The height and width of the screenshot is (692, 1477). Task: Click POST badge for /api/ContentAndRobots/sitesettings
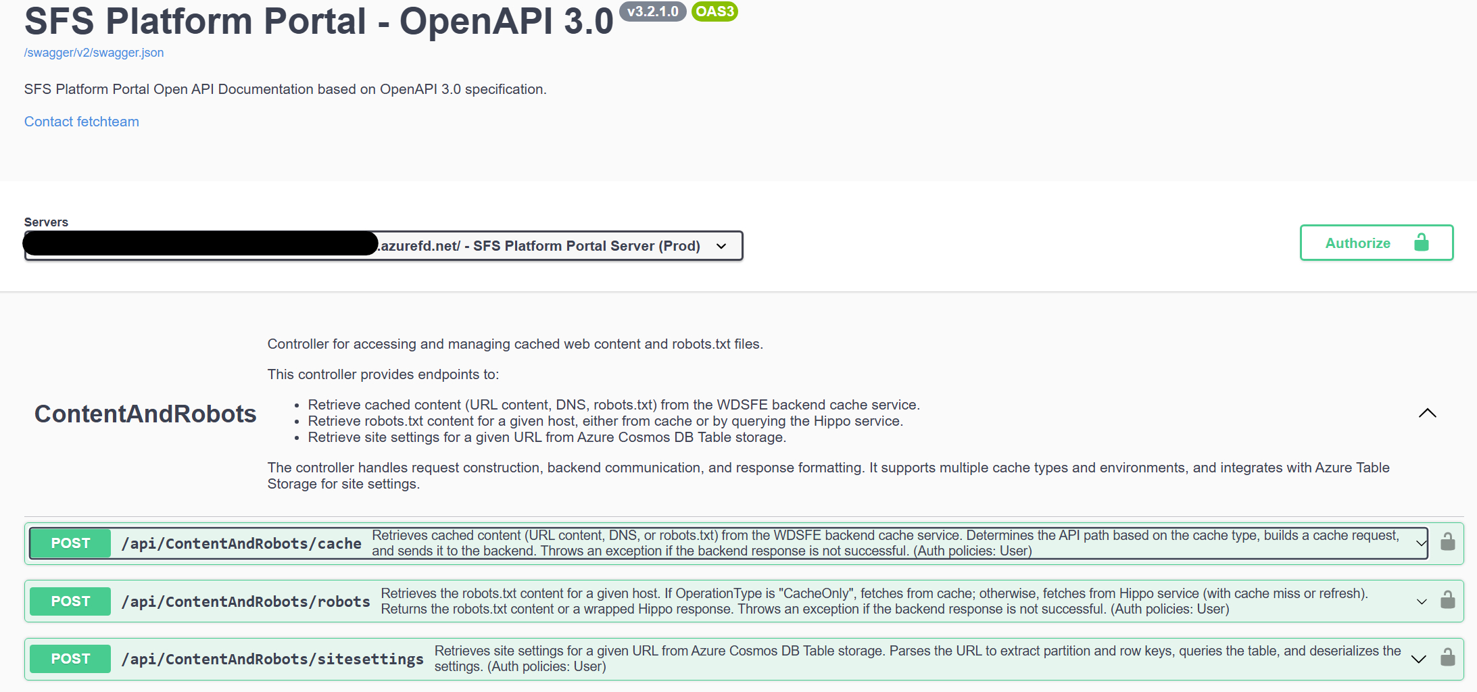(70, 659)
